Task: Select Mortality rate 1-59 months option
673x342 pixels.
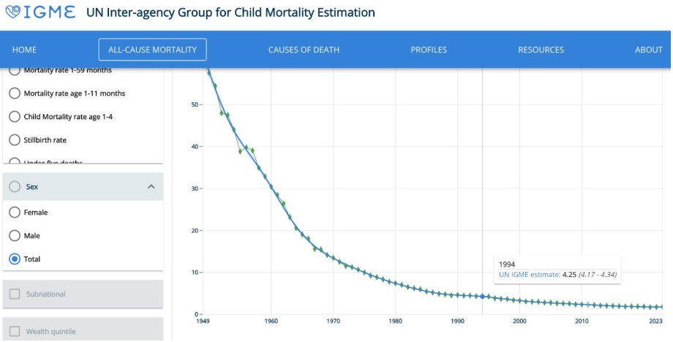Action: 15,71
